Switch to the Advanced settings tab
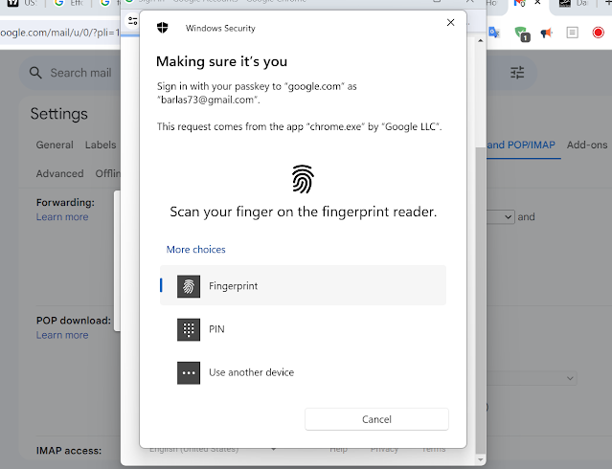The width and height of the screenshot is (612, 469). [59, 173]
